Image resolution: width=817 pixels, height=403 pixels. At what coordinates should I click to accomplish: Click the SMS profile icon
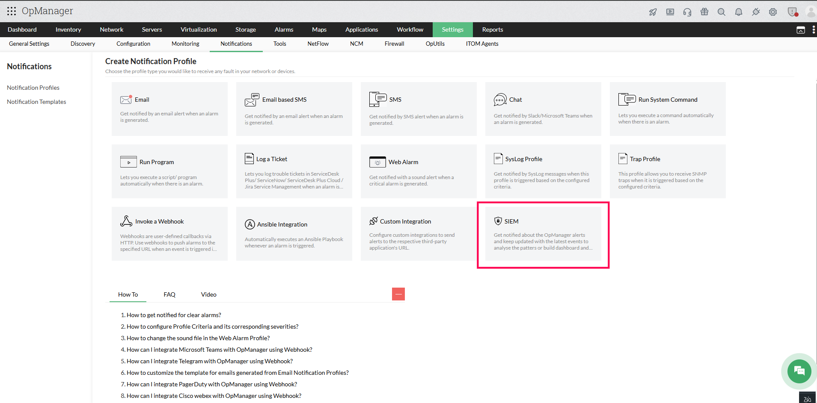tap(378, 99)
